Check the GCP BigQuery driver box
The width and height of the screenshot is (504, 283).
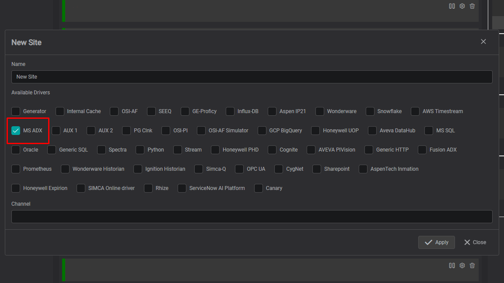(262, 131)
